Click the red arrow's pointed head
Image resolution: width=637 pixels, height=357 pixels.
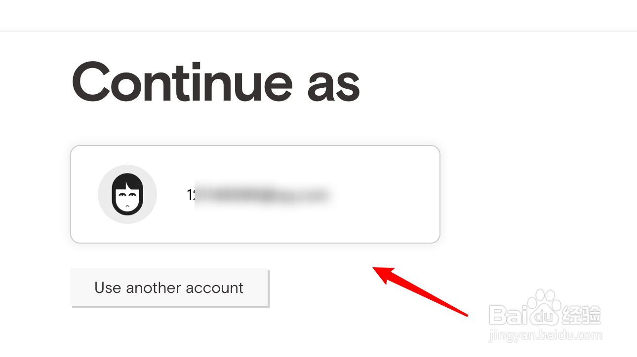click(x=384, y=275)
